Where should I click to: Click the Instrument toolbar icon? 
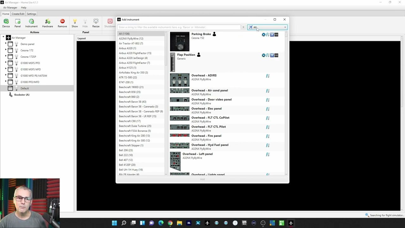(31, 21)
